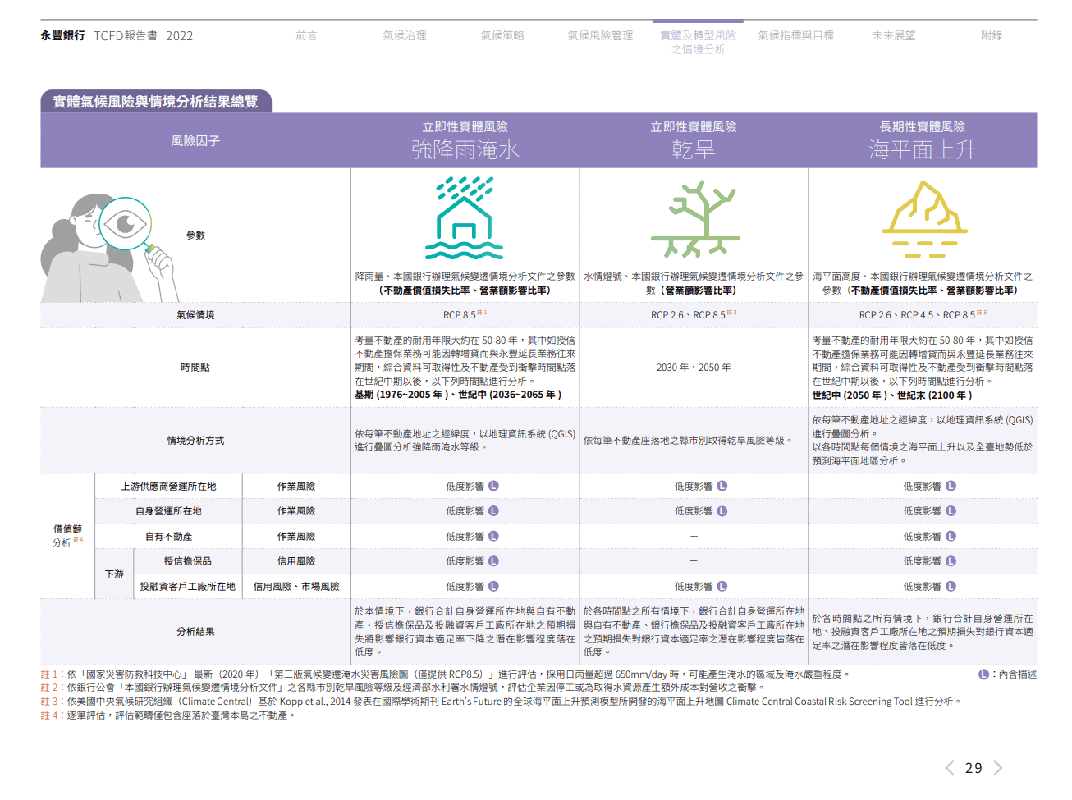1072x800 pixels.
Task: Click the 情境分析方式 row label
Action: click(x=195, y=441)
